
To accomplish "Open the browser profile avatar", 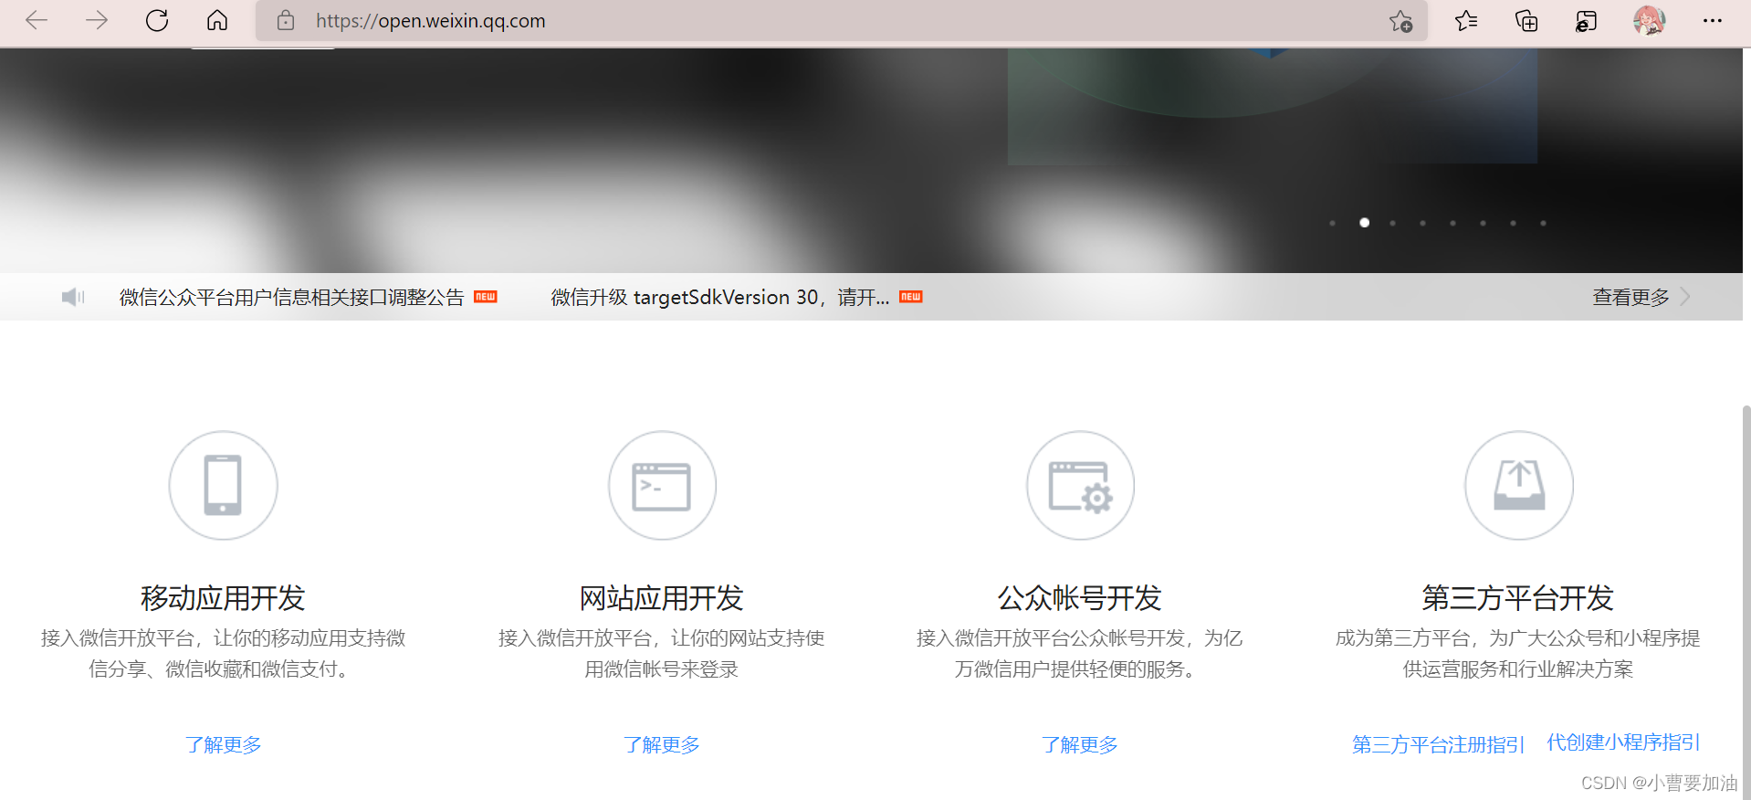I will [x=1649, y=20].
